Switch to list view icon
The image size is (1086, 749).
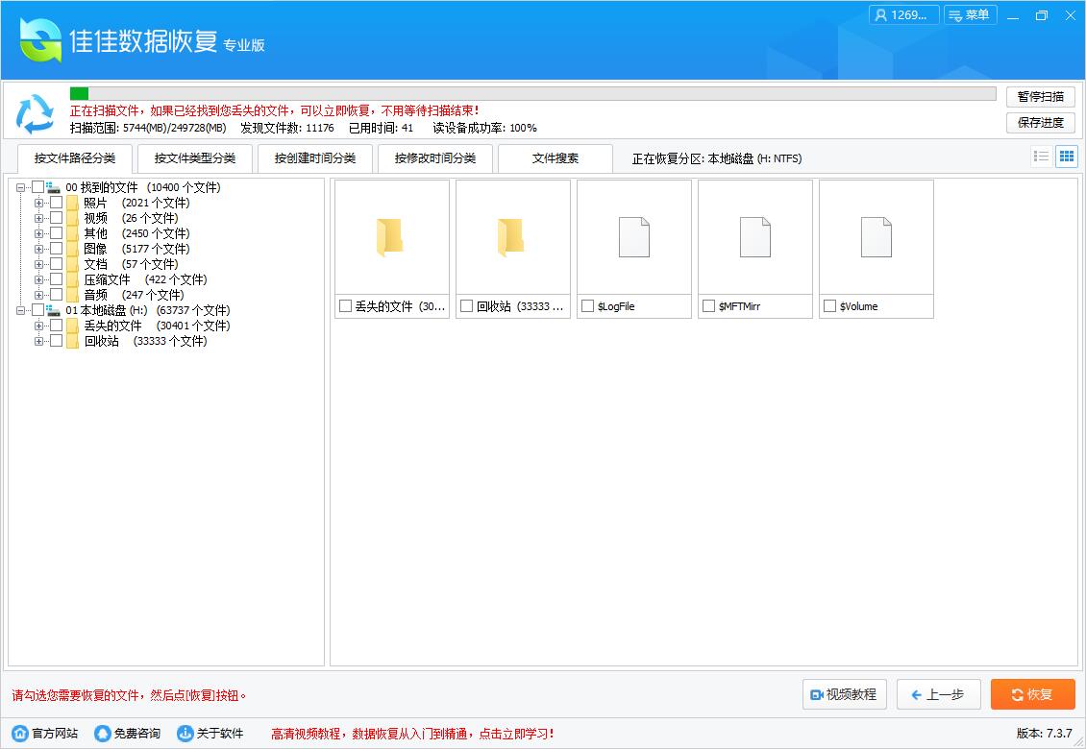coord(1041,157)
